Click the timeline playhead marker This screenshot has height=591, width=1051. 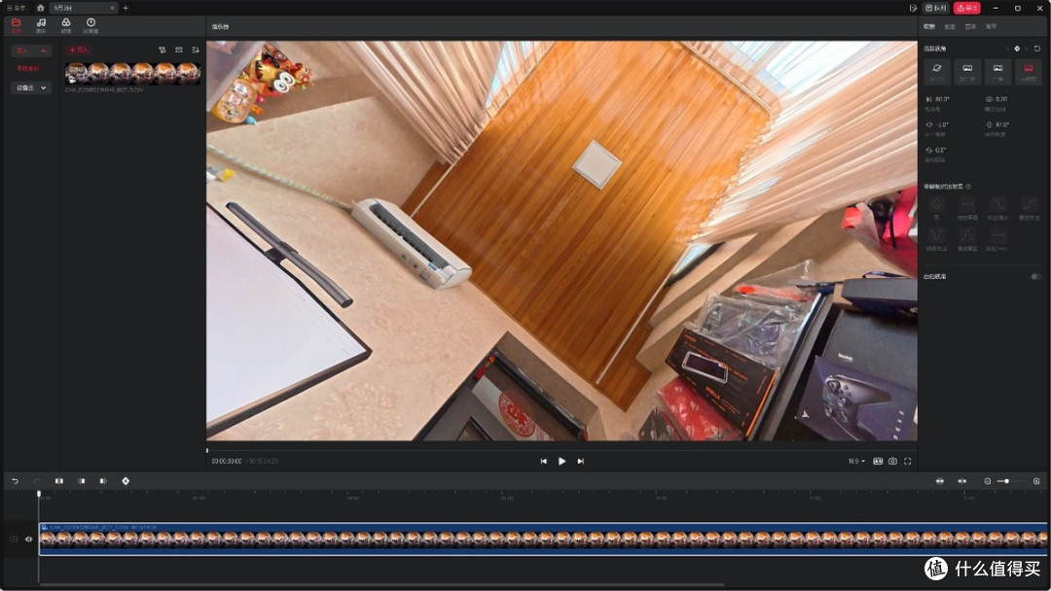click(x=39, y=494)
